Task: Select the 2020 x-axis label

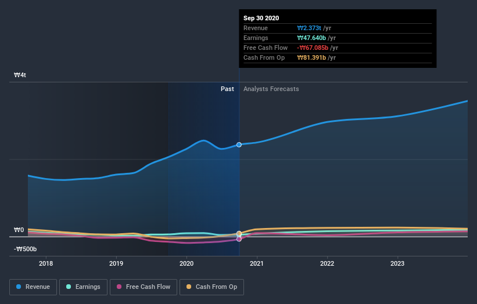Action: click(x=187, y=263)
